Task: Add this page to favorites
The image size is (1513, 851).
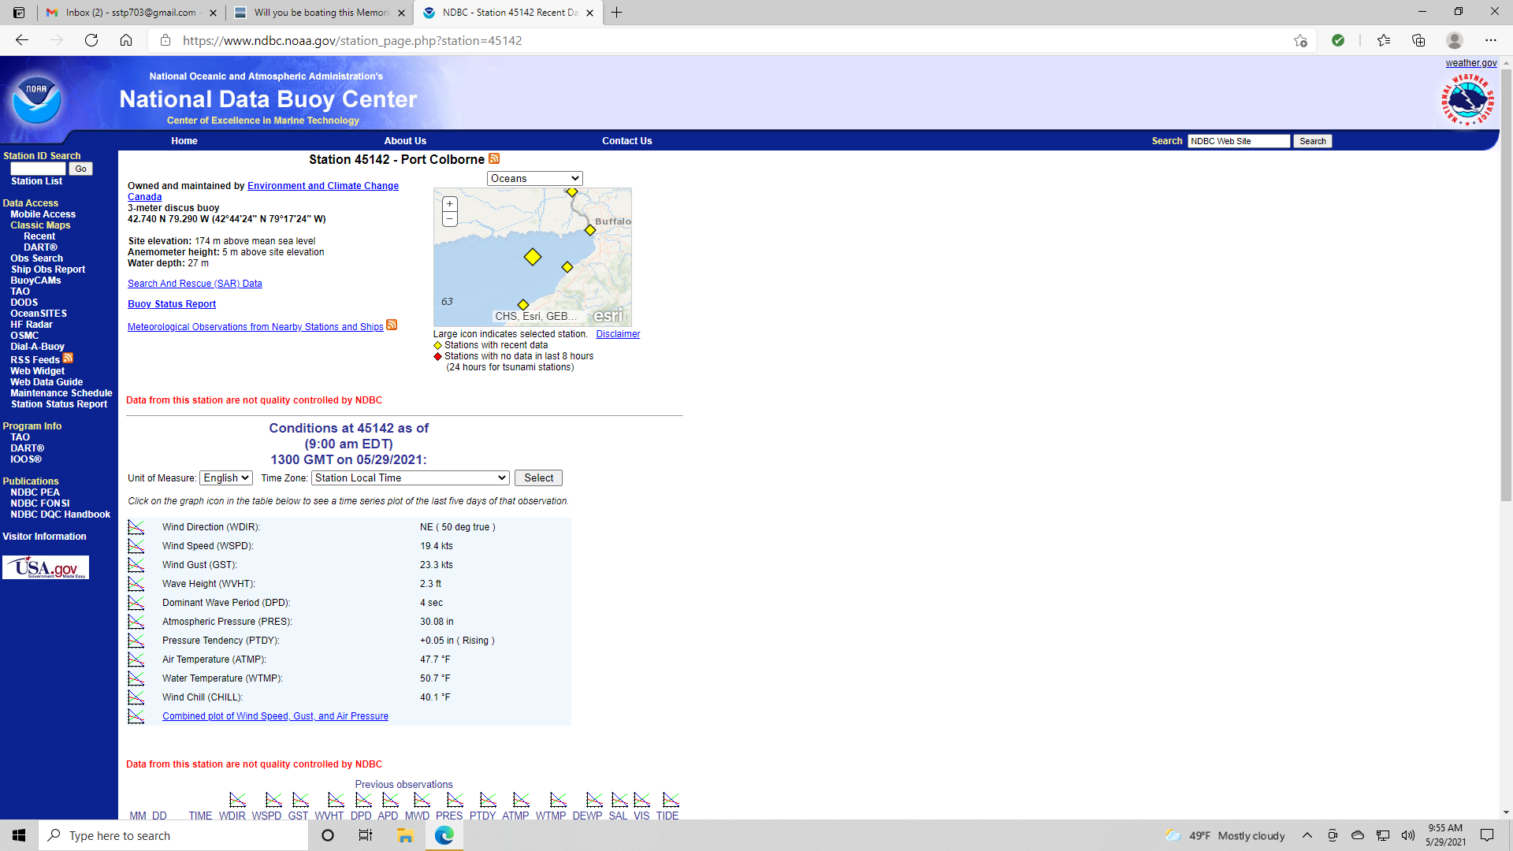Action: (x=1300, y=40)
